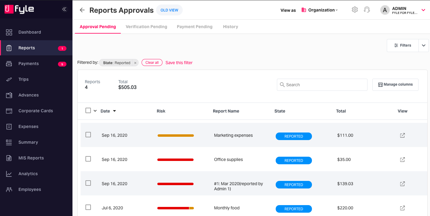Check the Office supplies report row
Viewport: 430px width, 216px height.
tap(88, 159)
